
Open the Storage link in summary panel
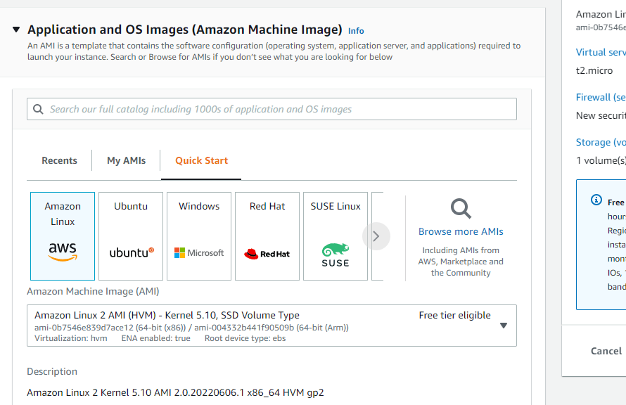pos(601,143)
